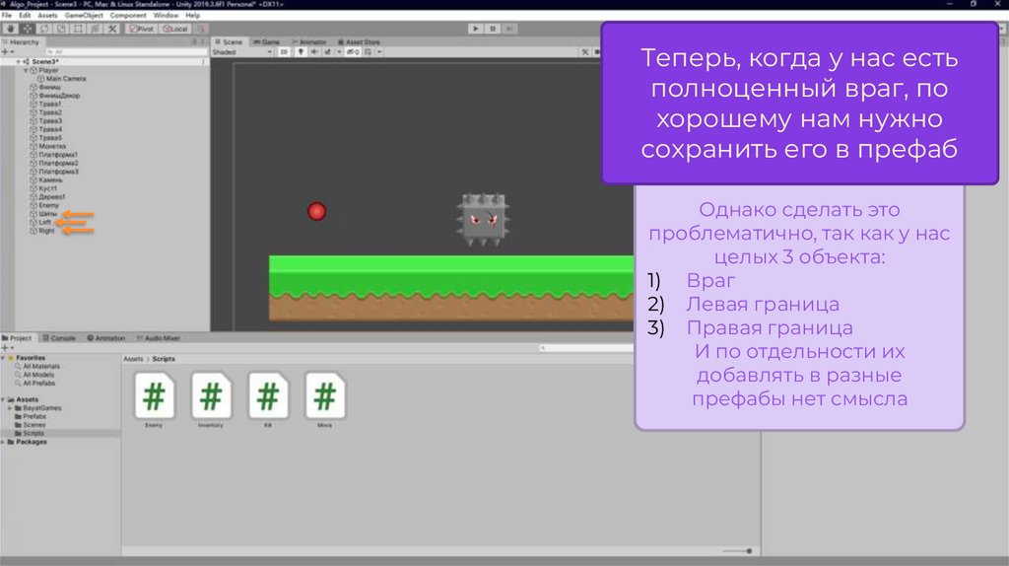Click the Inventory script file icon
This screenshot has height=566, width=1009.
[211, 396]
